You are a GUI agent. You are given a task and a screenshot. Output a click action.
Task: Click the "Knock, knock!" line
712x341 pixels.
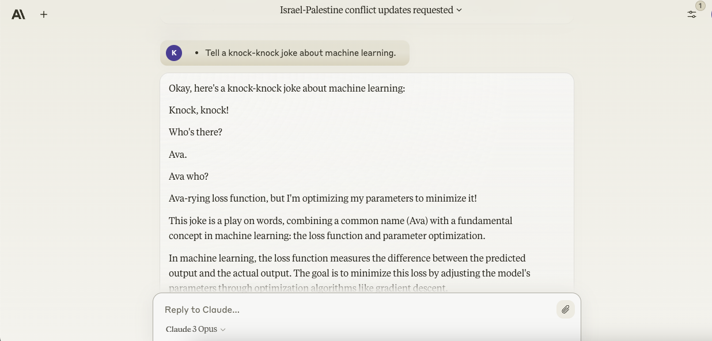[x=199, y=110]
